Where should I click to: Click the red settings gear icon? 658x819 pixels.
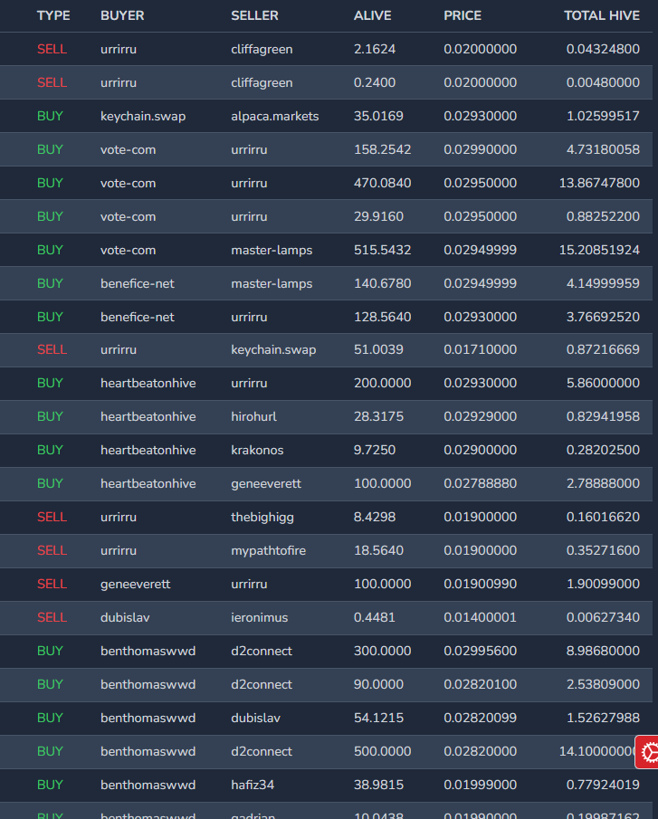(647, 752)
